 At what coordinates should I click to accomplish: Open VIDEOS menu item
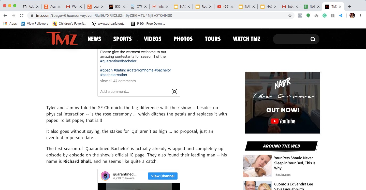point(153,39)
